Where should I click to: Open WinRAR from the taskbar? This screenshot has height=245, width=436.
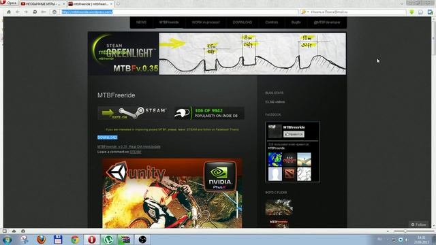(125, 240)
